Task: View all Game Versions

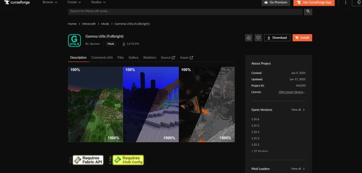Action: pos(298,110)
